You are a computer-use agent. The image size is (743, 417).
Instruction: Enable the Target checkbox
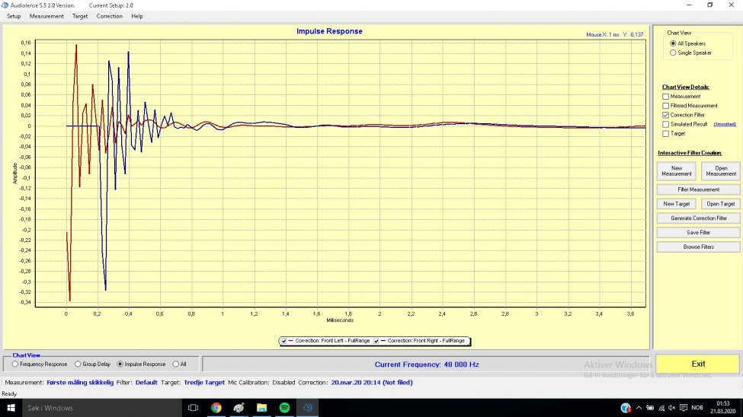(x=666, y=134)
